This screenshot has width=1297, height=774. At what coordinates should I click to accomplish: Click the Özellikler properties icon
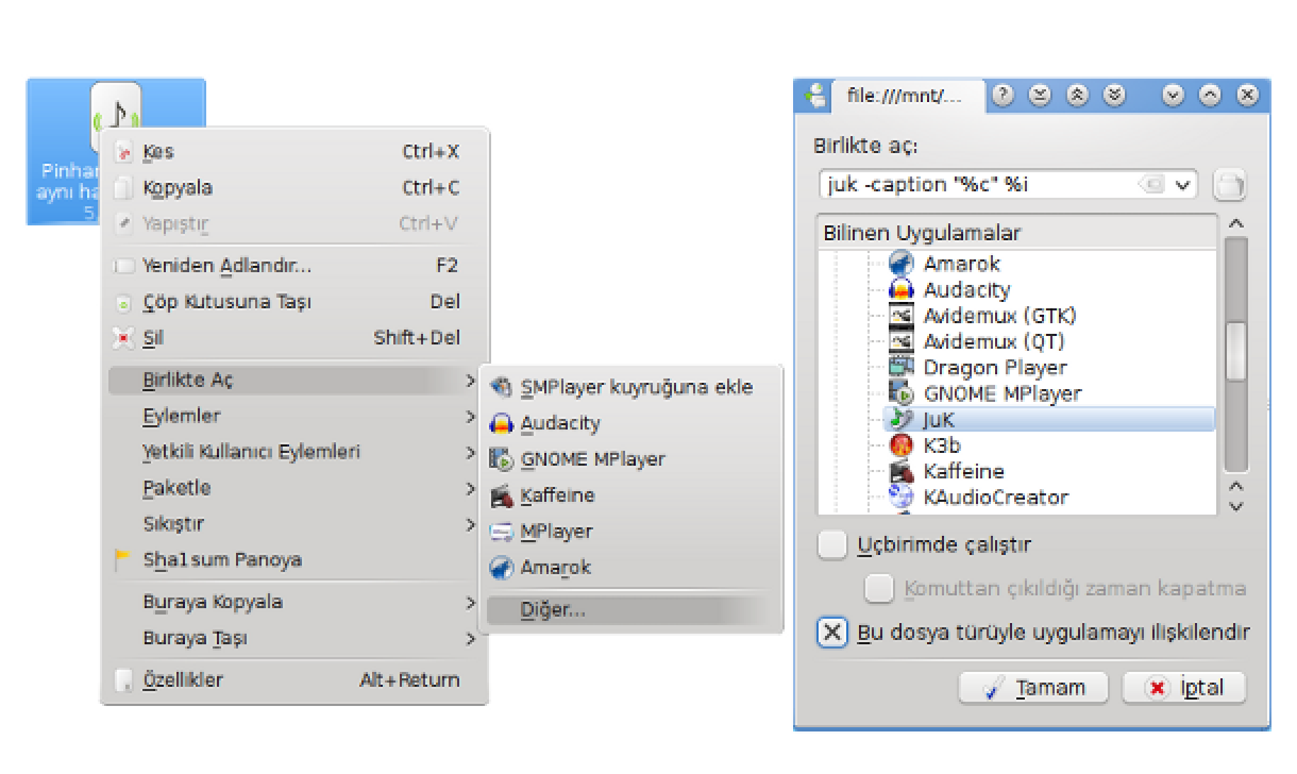(124, 680)
